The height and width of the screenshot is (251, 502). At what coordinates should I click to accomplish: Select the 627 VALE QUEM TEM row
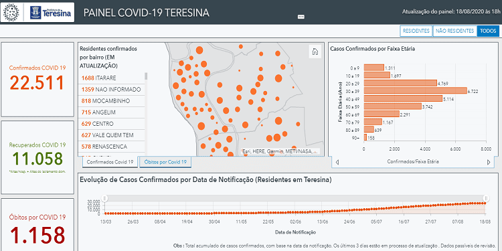click(111, 135)
